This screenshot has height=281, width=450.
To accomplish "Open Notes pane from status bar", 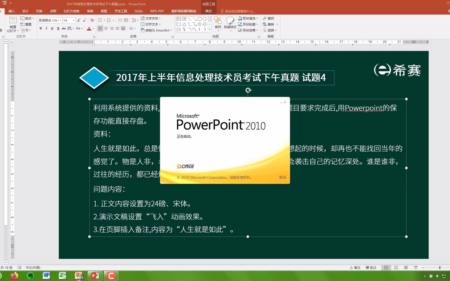I will coord(355,268).
